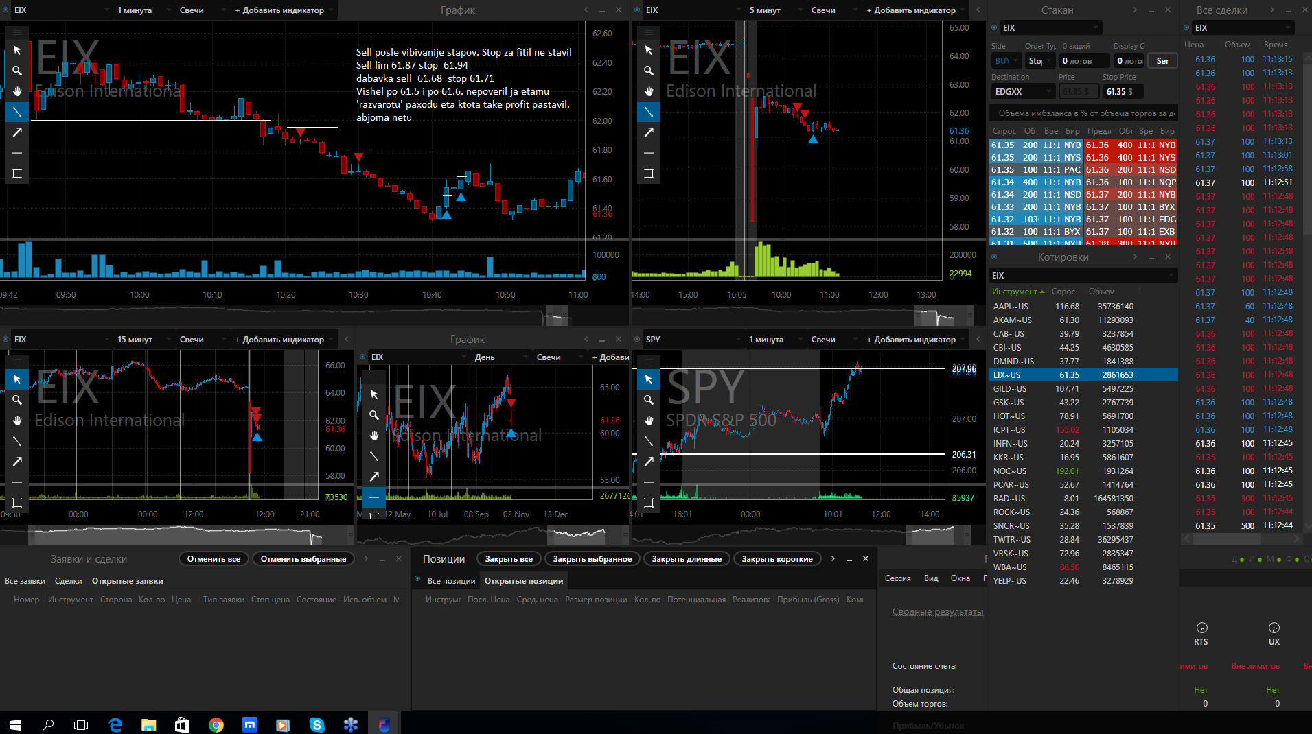Select the pointer tool in the SPY chart
This screenshot has height=734, width=1312.
(x=649, y=379)
